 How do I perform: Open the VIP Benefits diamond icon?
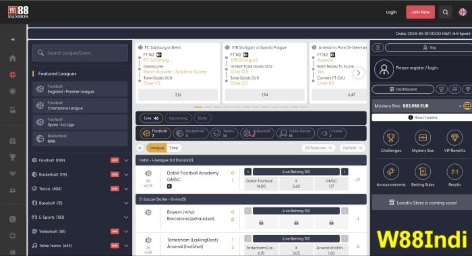point(454,138)
